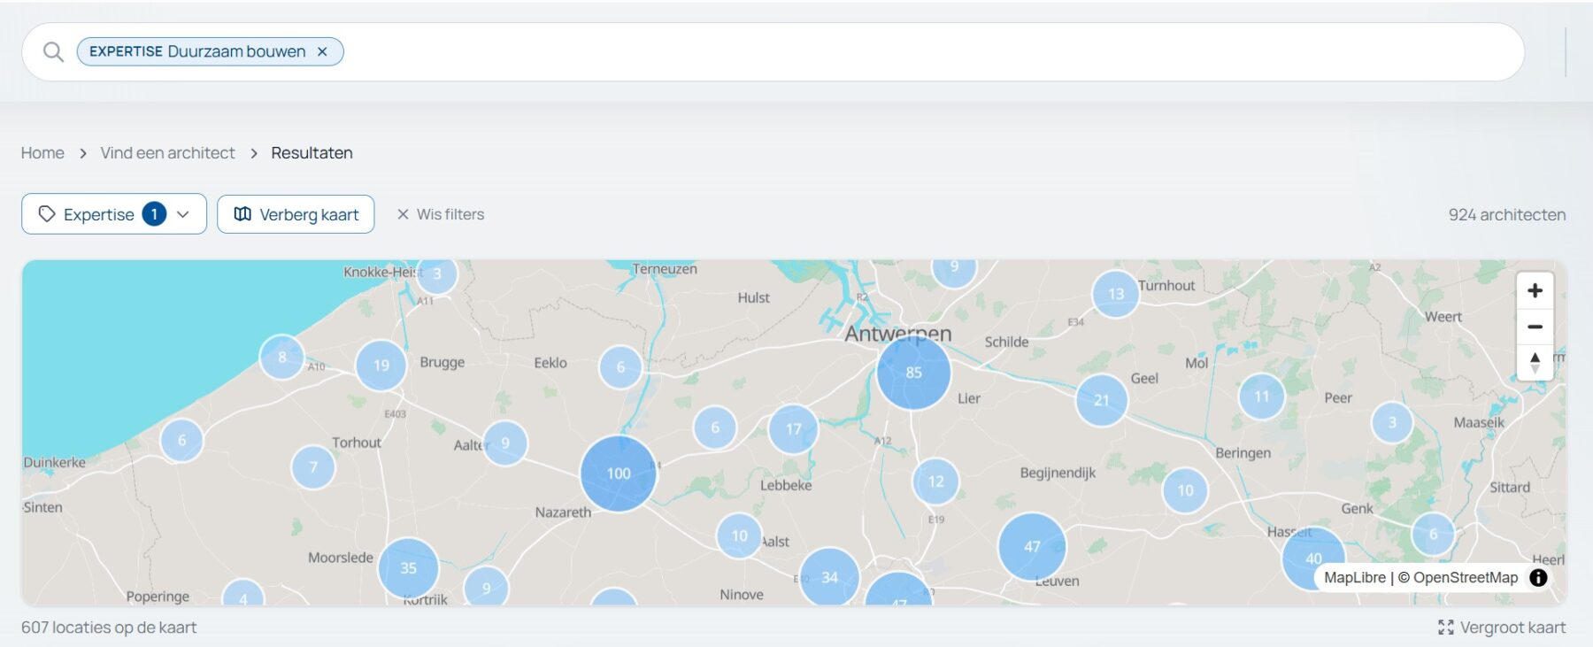1593x647 pixels.
Task: Open the 47 cluster near Leuven
Action: (1032, 547)
